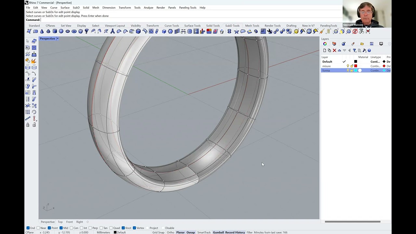Open the Perspective viewport dropdown arrow
The image size is (416, 234).
point(58,39)
